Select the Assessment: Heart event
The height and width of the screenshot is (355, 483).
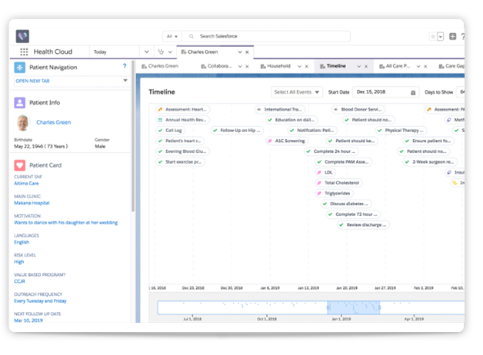(x=183, y=109)
